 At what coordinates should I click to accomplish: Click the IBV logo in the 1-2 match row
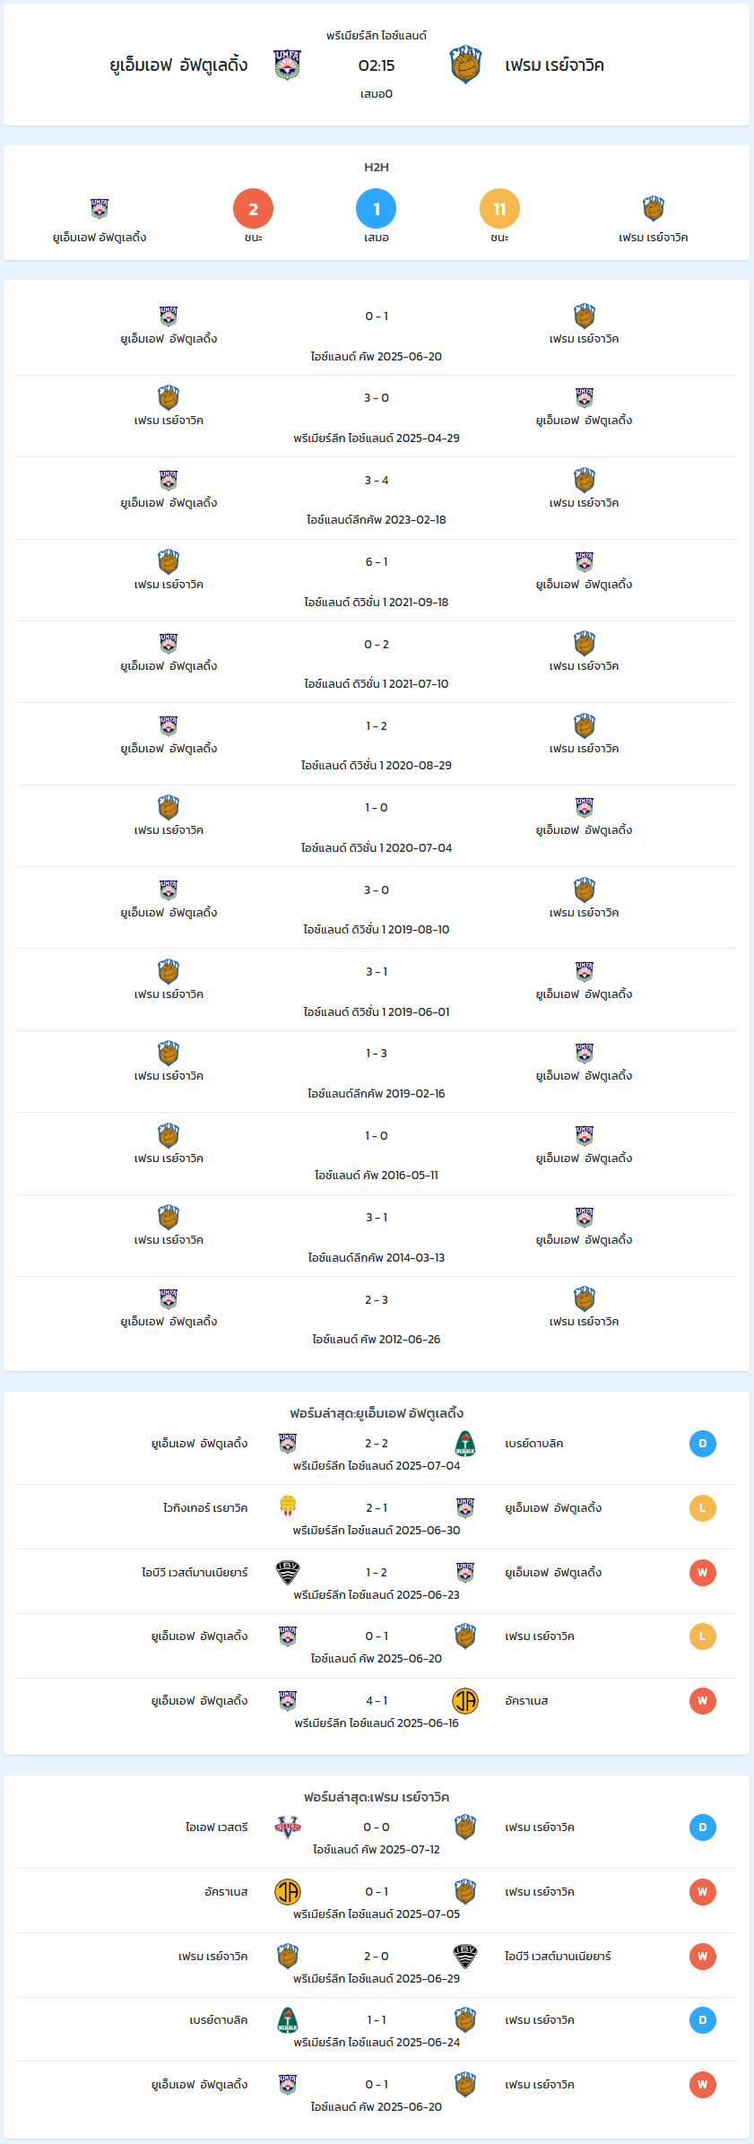coord(288,1572)
